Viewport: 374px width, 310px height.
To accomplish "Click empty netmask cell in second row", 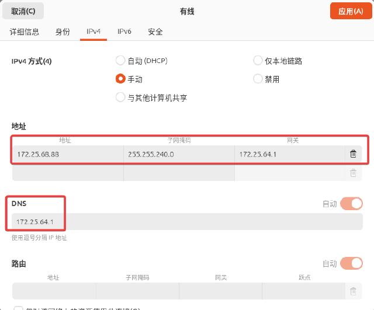I will coord(179,172).
